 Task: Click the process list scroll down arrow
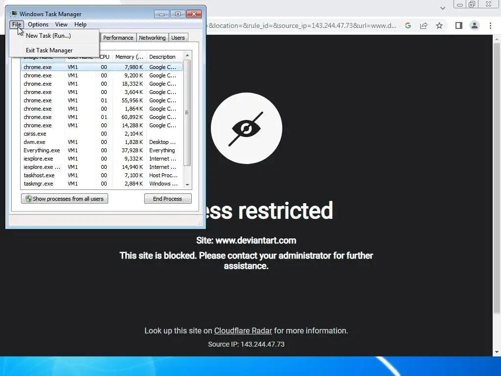(x=187, y=185)
